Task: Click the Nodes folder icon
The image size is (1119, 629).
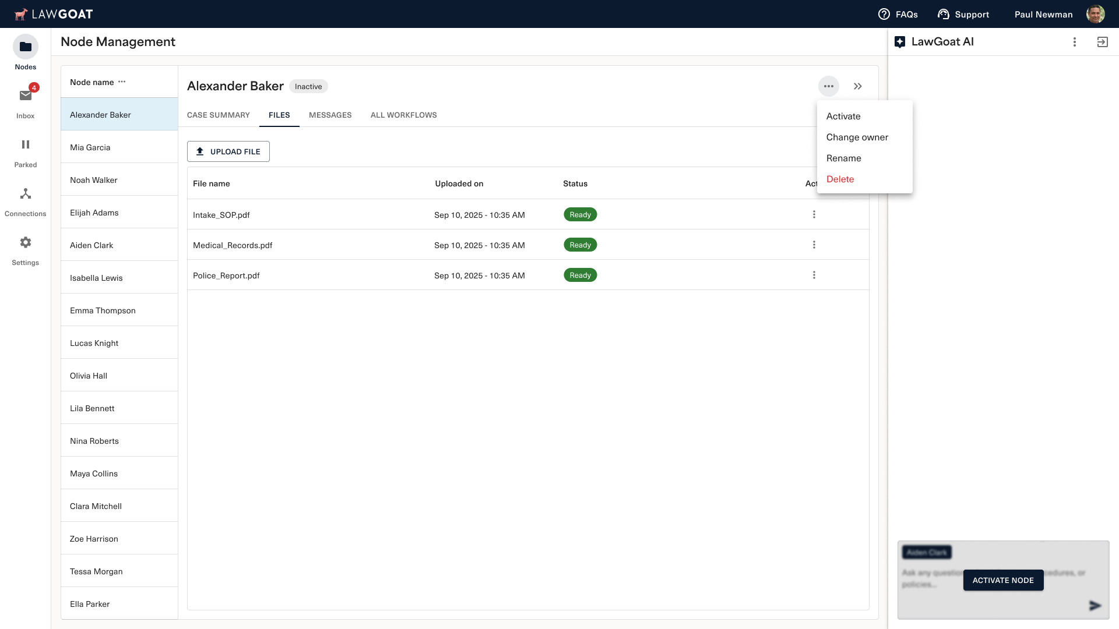Action: (x=26, y=47)
